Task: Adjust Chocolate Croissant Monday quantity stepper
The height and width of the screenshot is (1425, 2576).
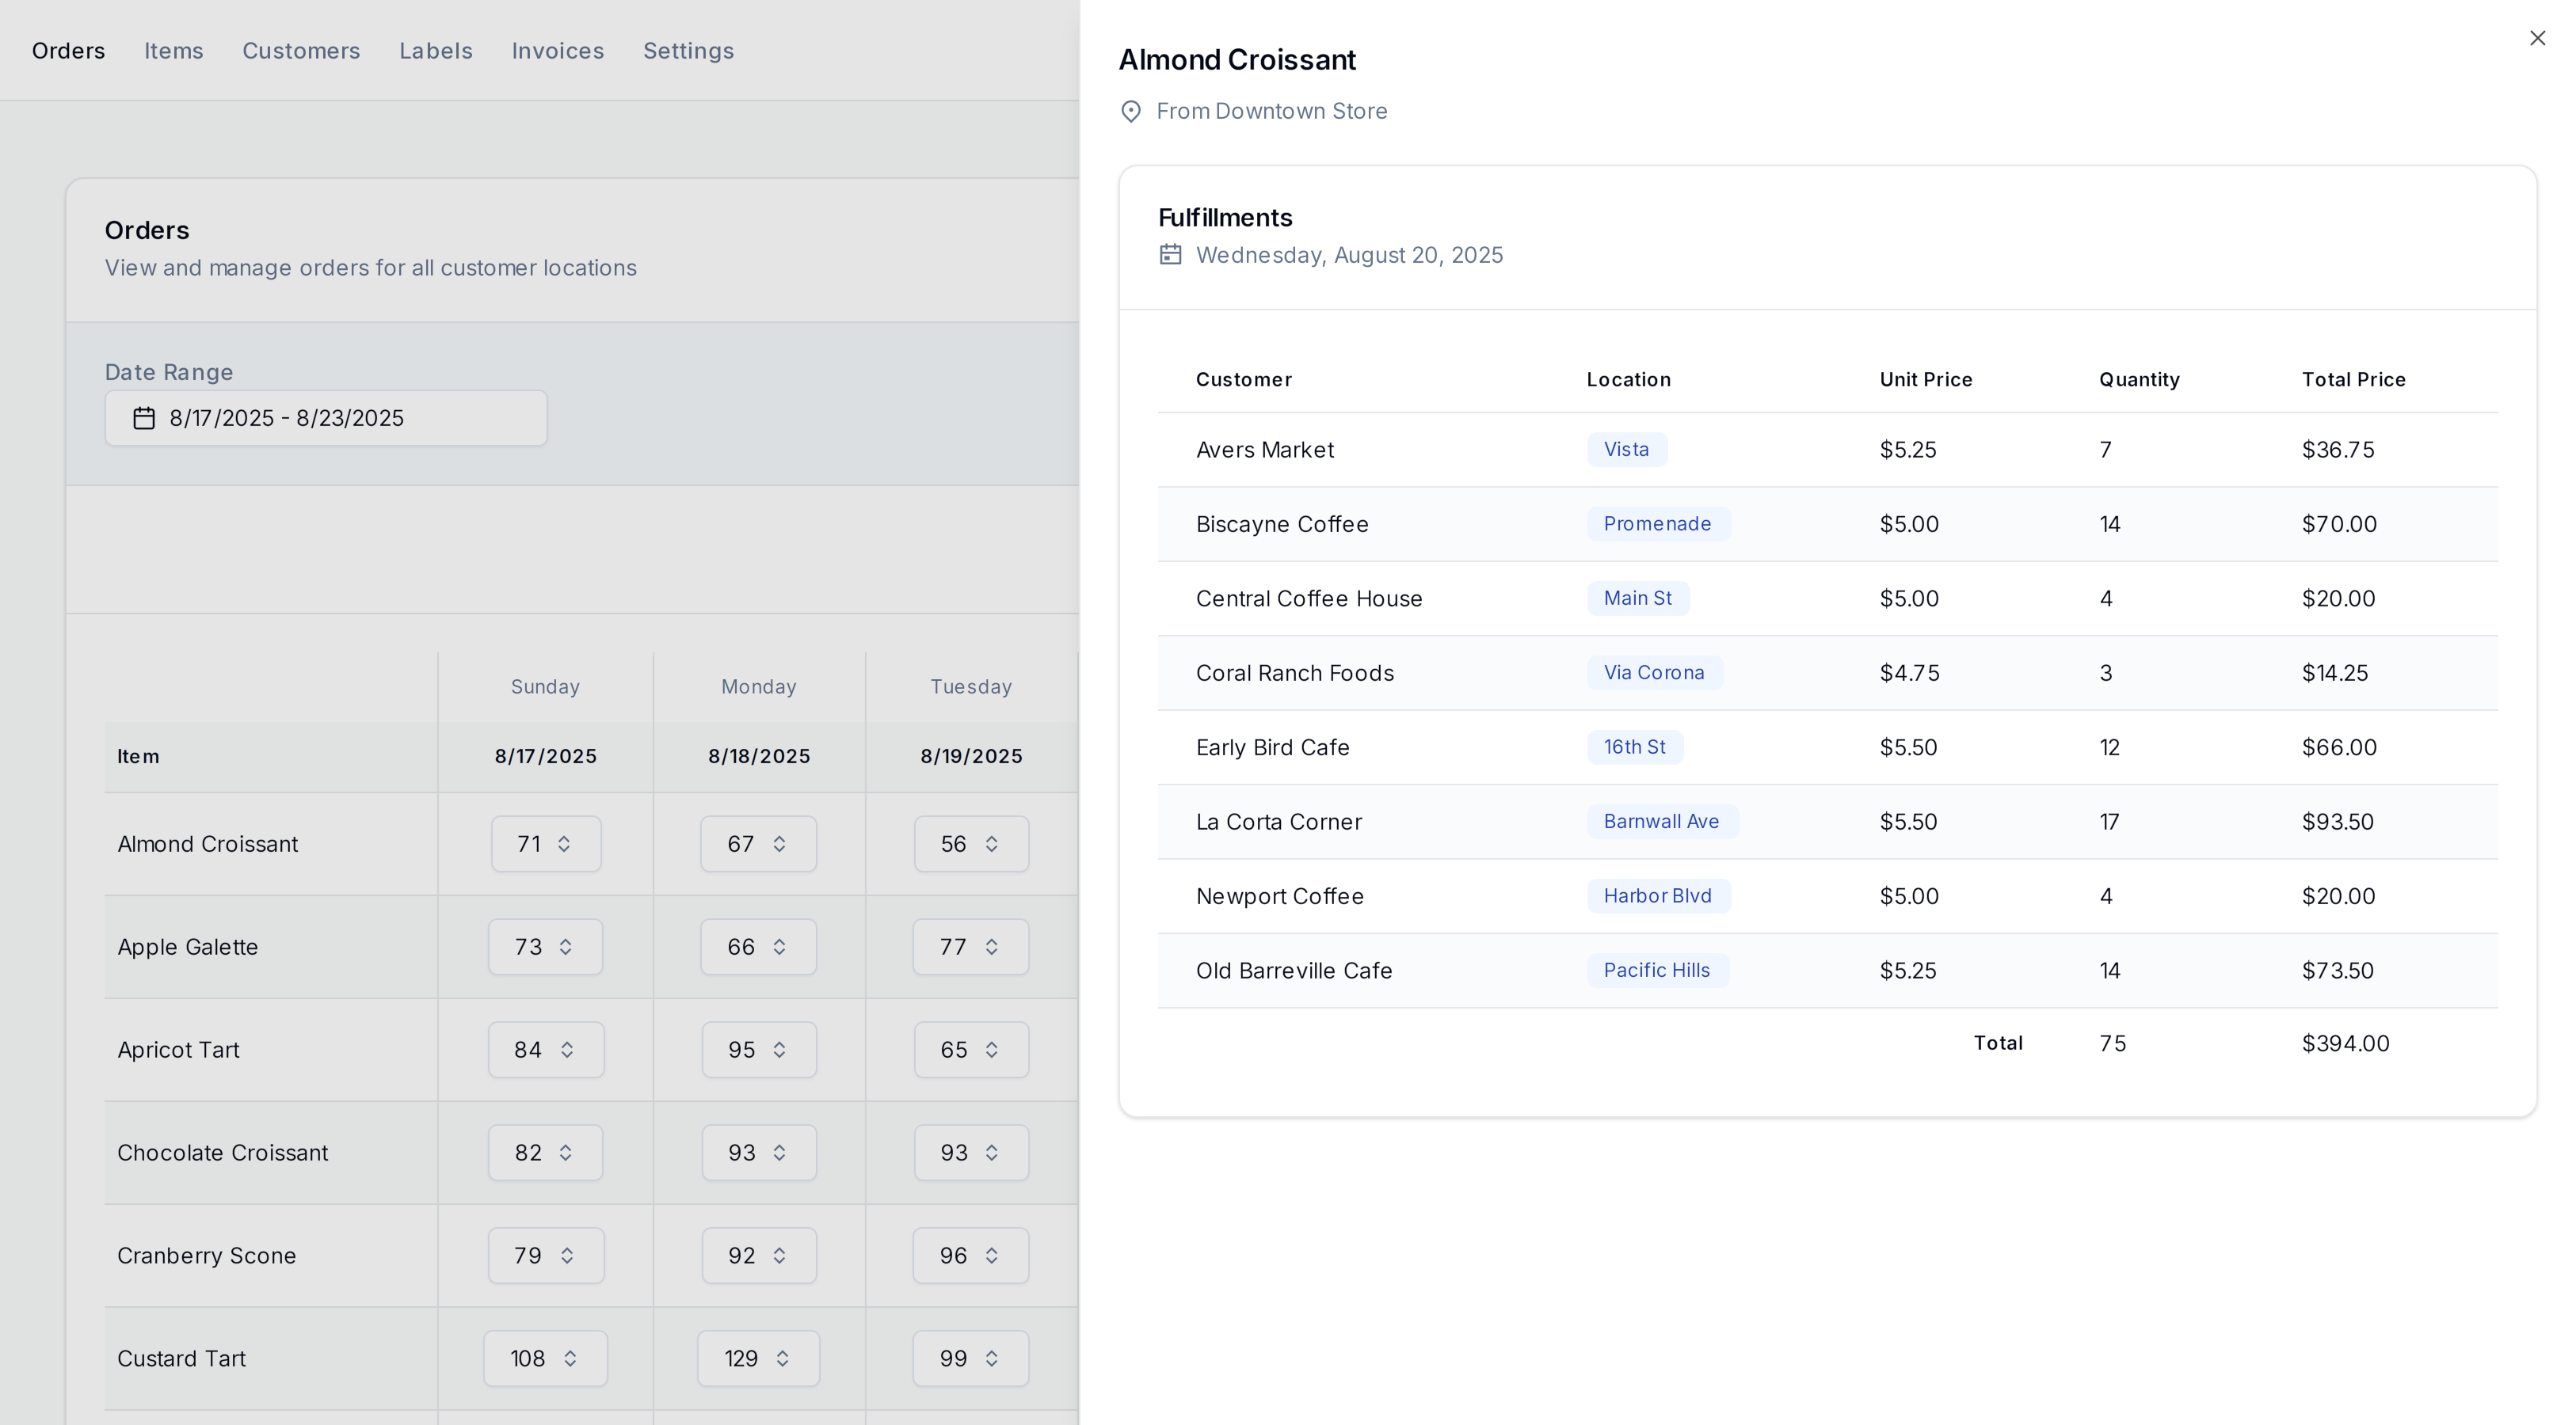Action: pyautogui.click(x=758, y=1152)
